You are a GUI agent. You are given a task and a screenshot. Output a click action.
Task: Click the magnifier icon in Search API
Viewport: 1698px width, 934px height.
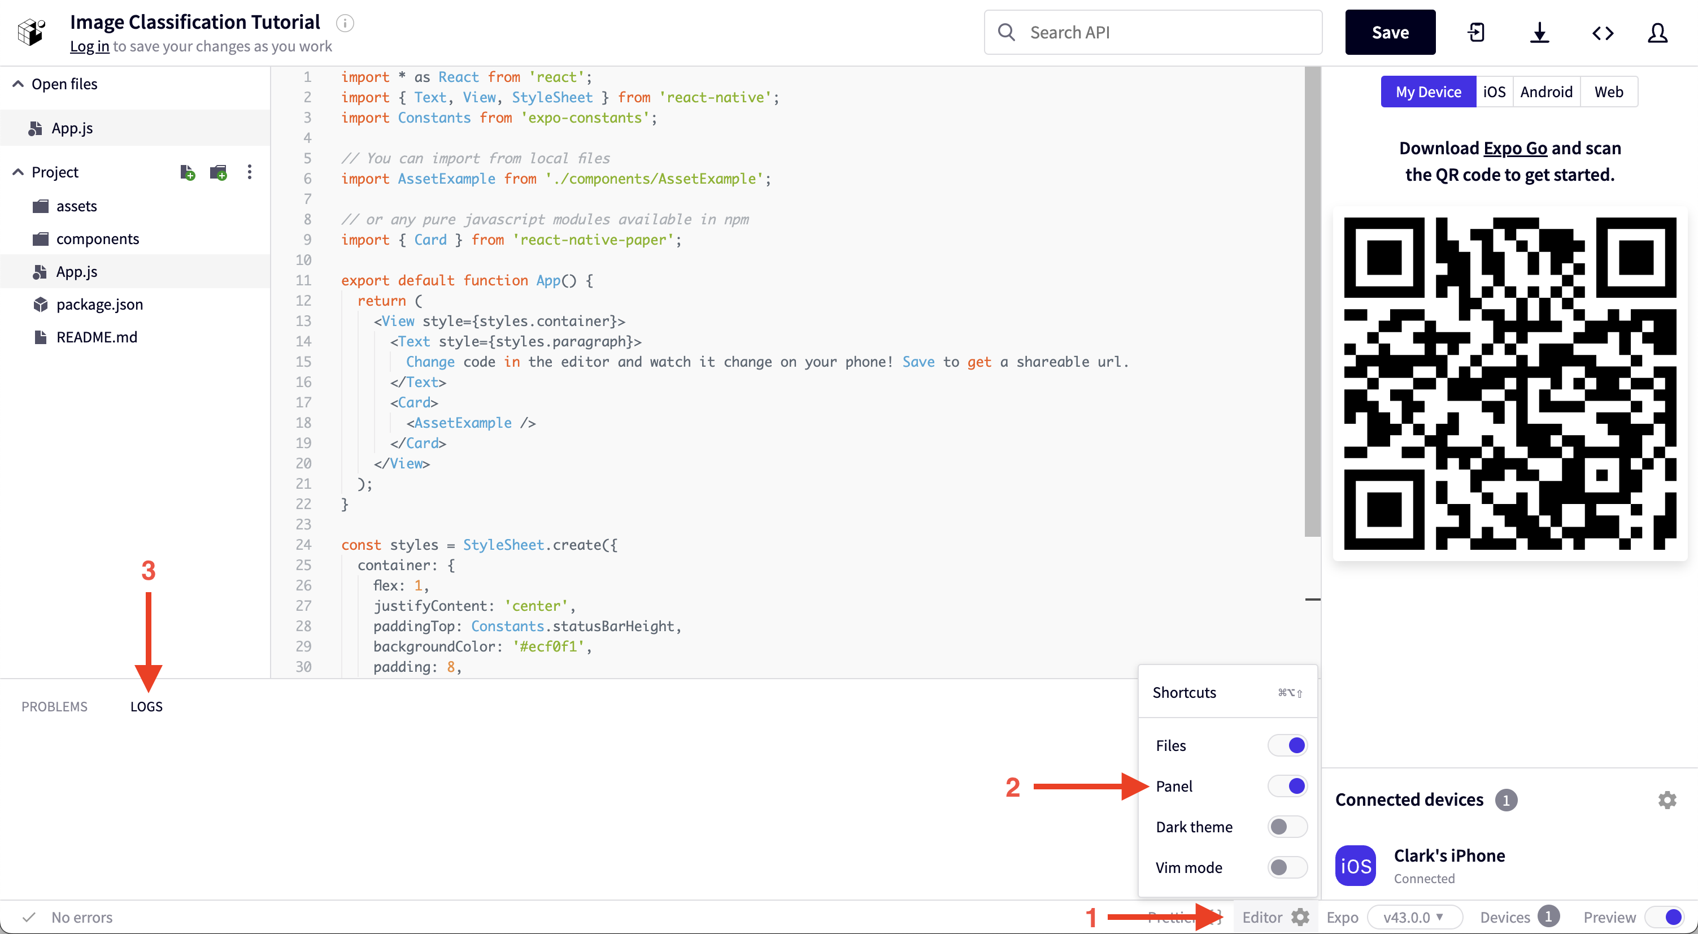[x=1007, y=32]
